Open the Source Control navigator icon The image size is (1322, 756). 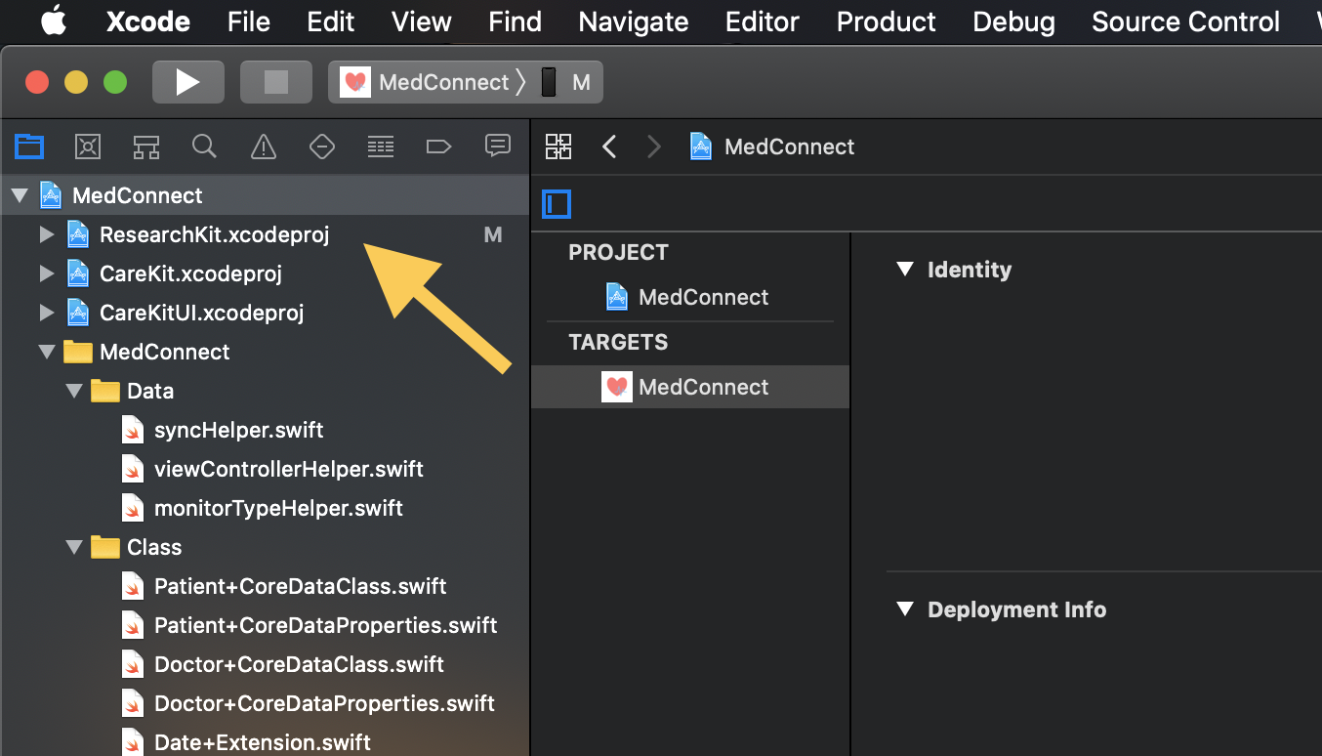tap(88, 147)
